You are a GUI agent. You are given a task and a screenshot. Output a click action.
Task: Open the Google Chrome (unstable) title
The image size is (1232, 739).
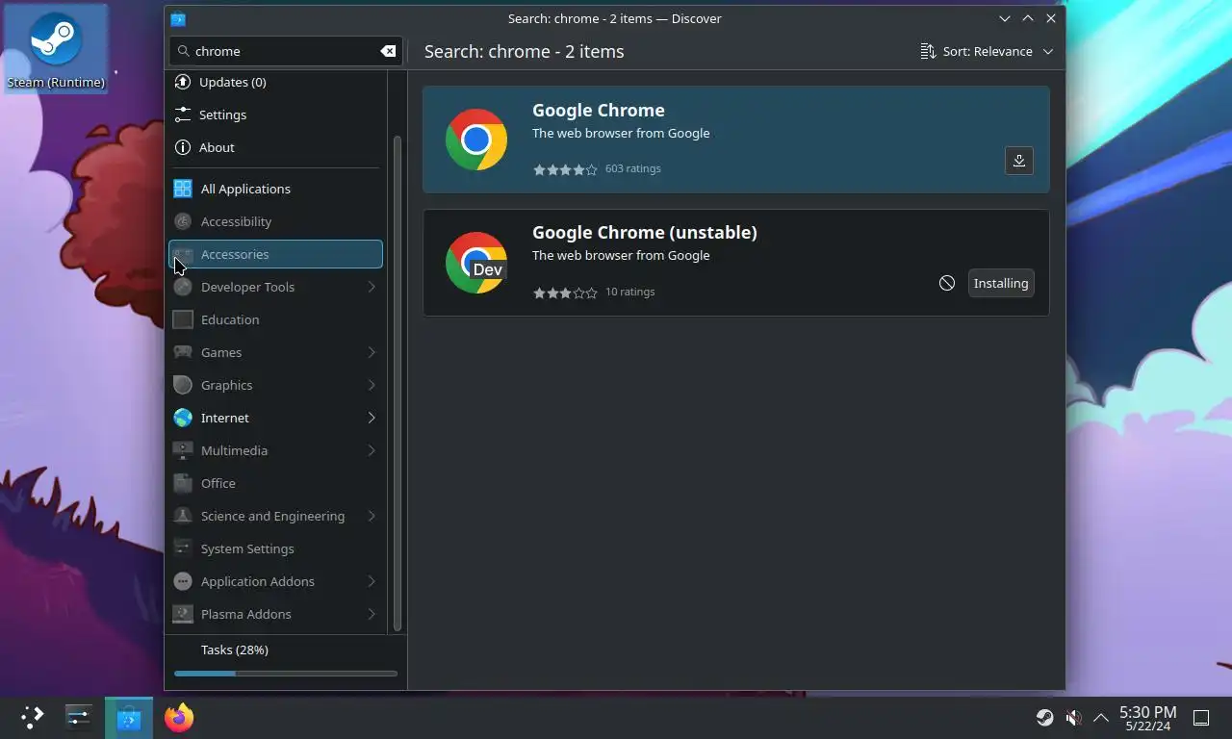point(645,233)
